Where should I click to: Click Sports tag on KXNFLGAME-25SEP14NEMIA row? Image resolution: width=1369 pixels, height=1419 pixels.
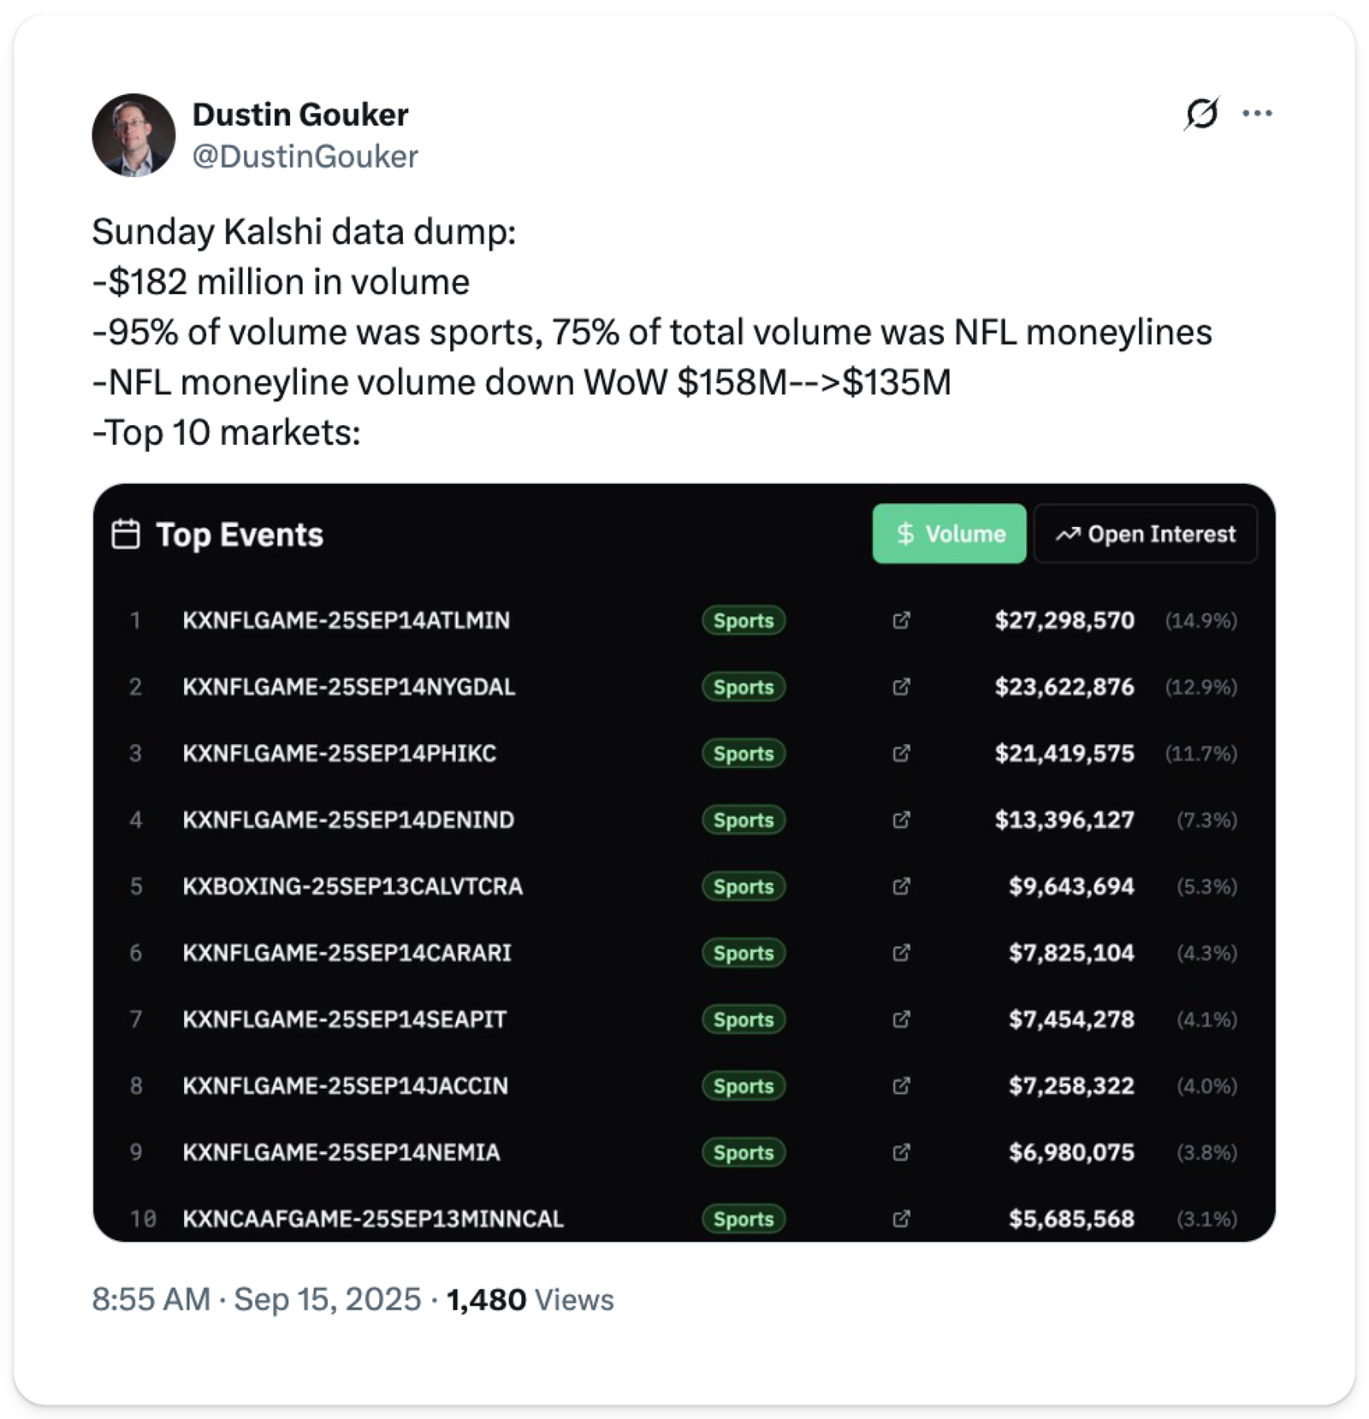click(744, 1153)
